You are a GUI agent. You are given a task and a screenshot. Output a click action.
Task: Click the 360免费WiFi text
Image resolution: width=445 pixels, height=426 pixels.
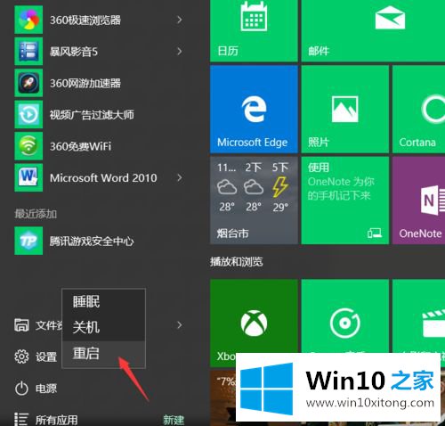80,146
